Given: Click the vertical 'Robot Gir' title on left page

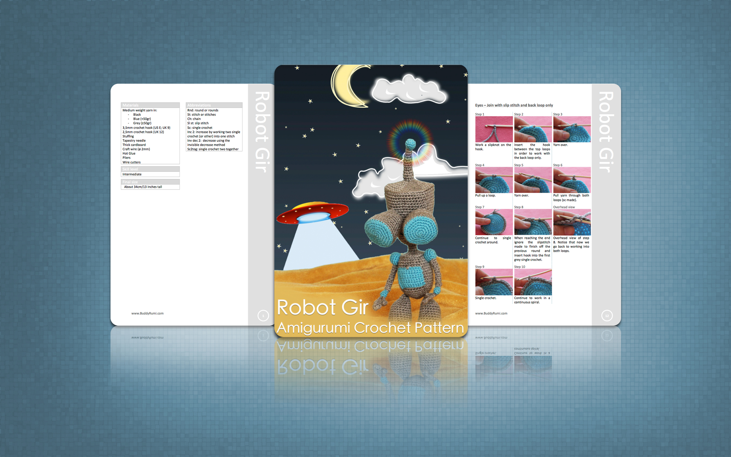Looking at the screenshot, I should point(262,132).
